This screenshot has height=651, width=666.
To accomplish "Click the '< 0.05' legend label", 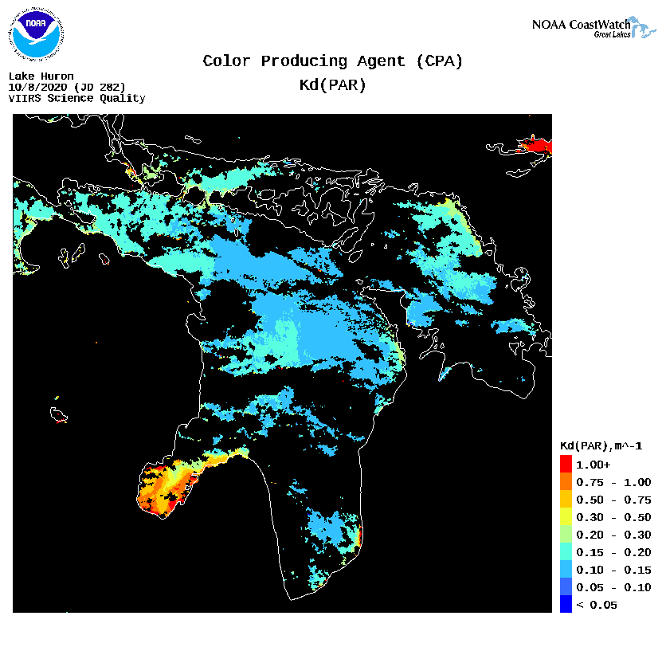I will tap(597, 605).
